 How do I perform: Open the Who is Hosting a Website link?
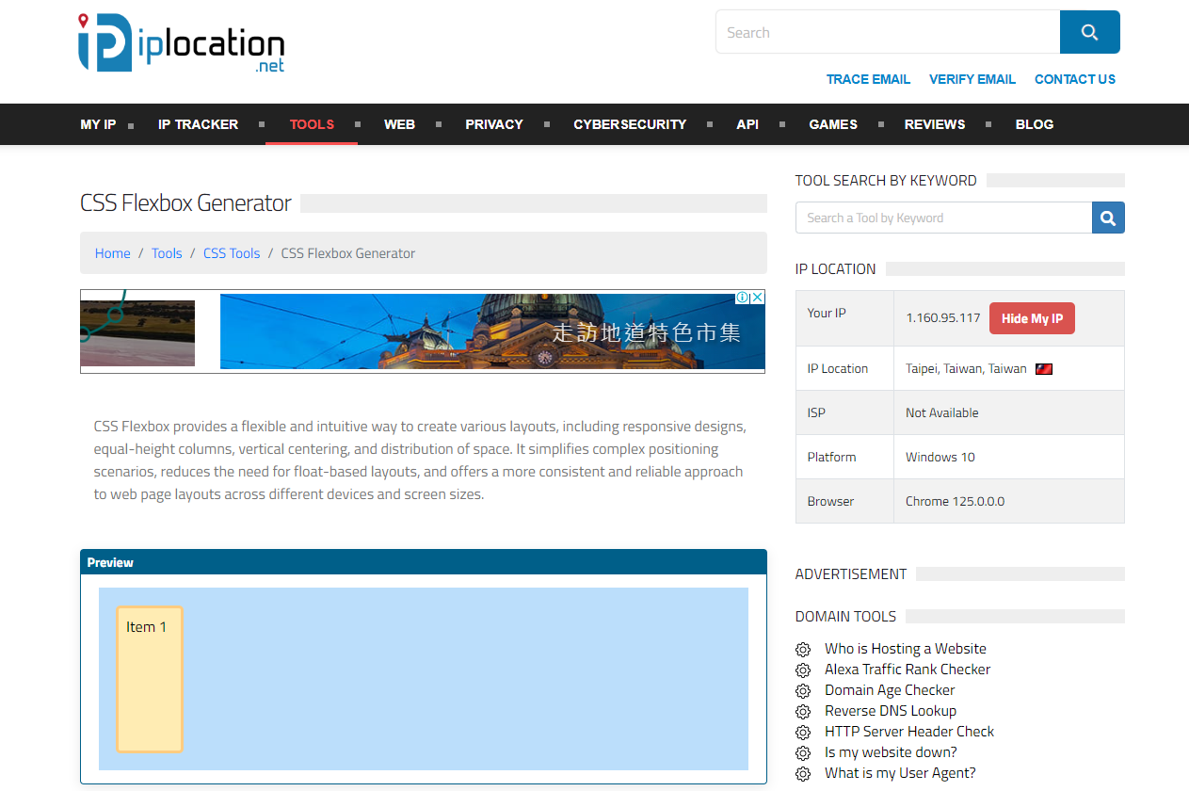coord(905,649)
